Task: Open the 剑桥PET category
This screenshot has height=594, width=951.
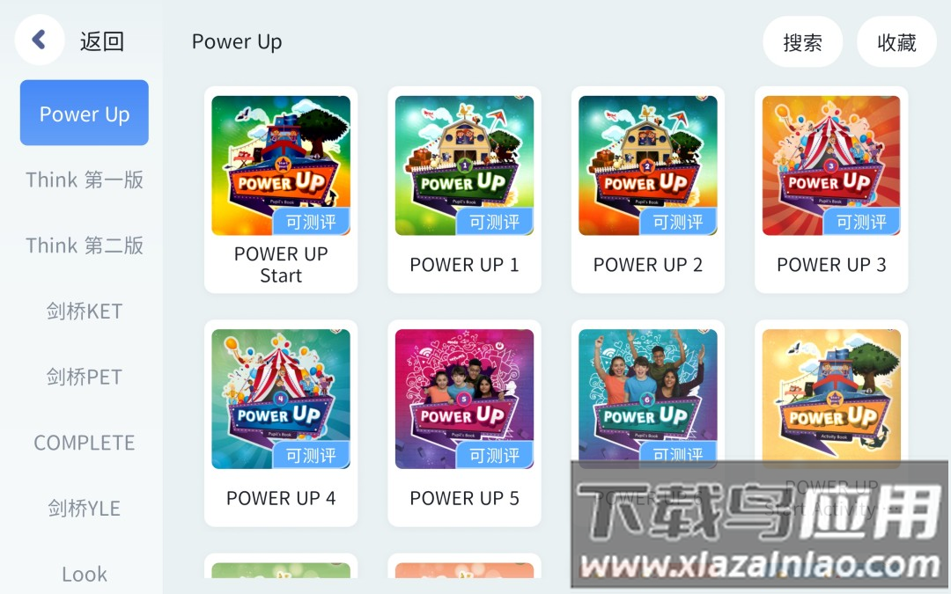Action: point(85,377)
